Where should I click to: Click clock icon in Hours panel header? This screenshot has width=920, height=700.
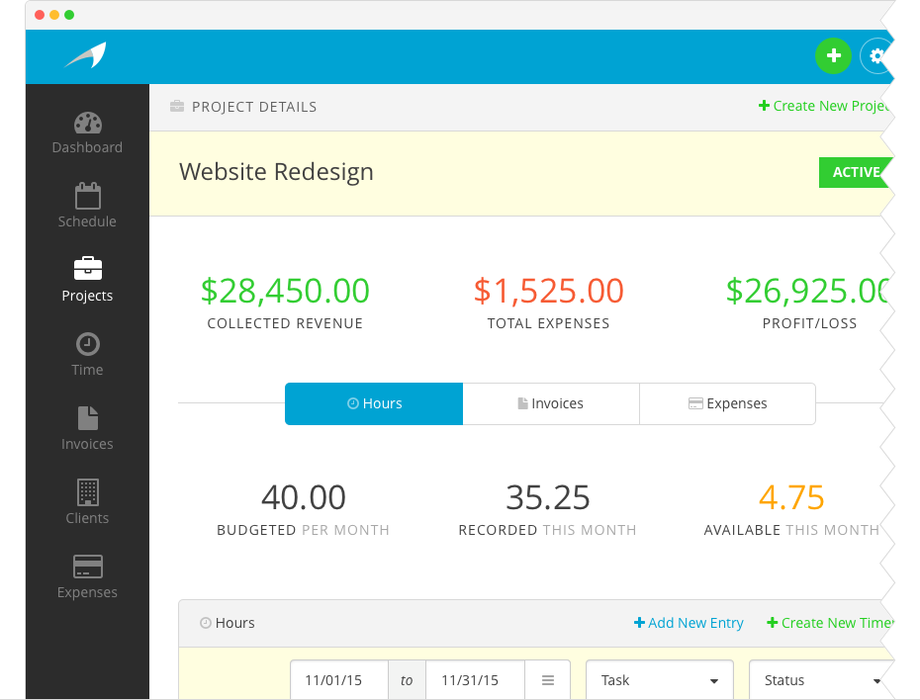coord(206,623)
